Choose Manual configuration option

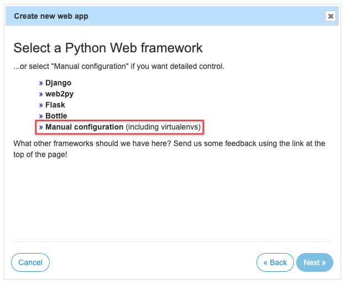[x=85, y=127]
